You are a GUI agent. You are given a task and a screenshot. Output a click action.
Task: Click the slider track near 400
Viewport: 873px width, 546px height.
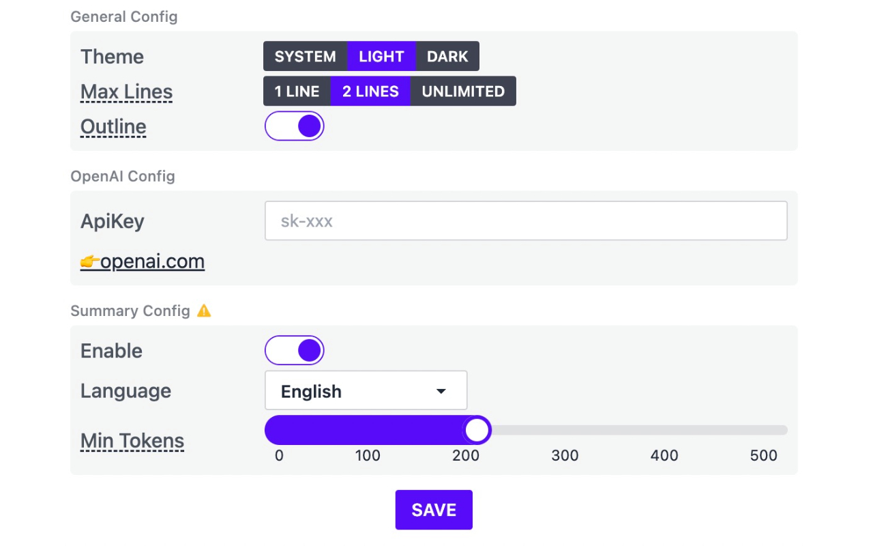663,430
